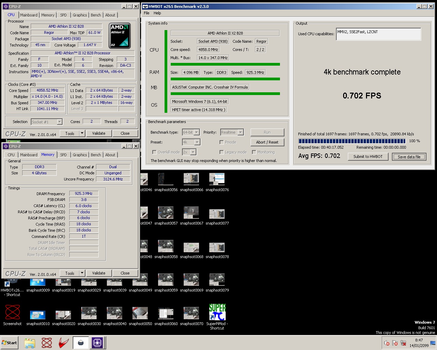Screen dimensions: 437x350
Task: Click the Save data file button
Action: [x=409, y=157]
